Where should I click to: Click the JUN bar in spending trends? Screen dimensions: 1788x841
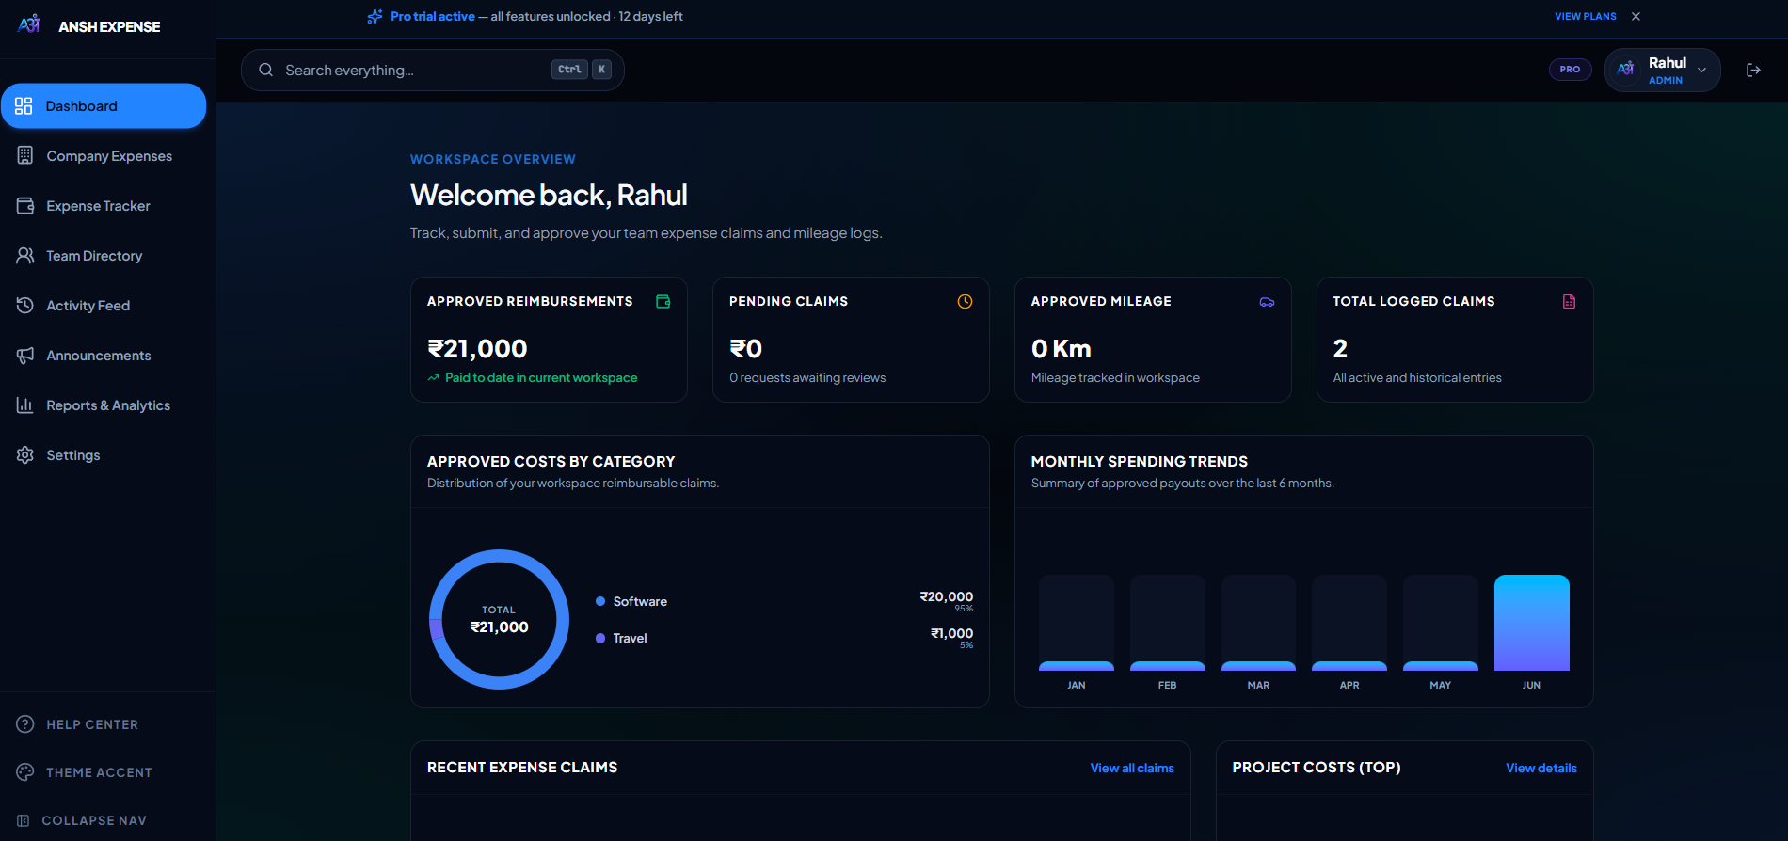1531,623
